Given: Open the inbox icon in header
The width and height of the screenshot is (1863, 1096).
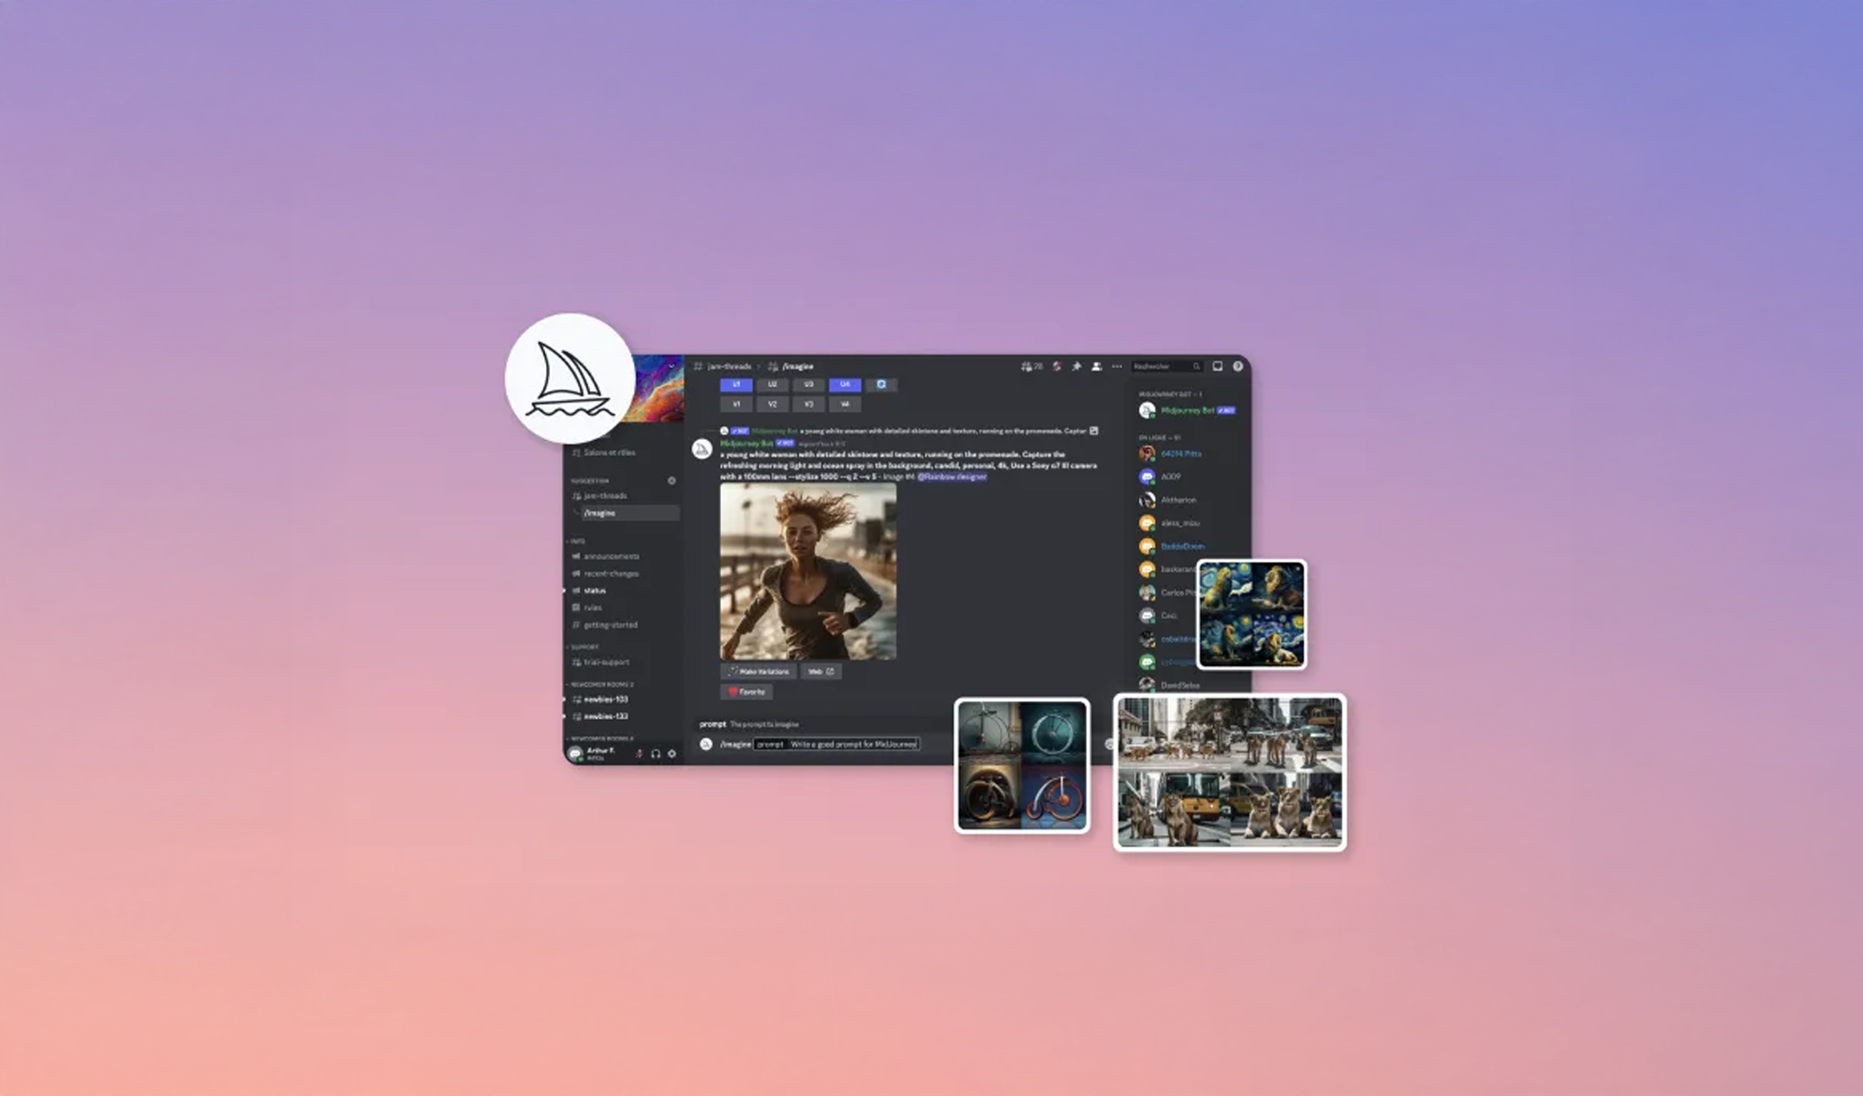Looking at the screenshot, I should click(x=1217, y=367).
